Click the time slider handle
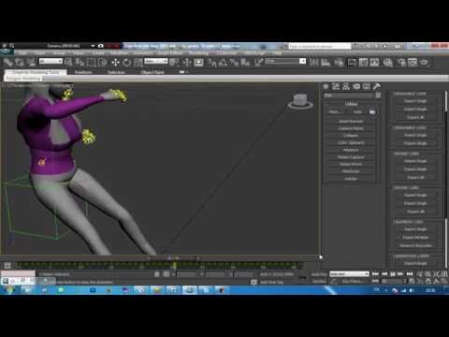Screen dimensions: 449x337 pyautogui.click(x=173, y=258)
